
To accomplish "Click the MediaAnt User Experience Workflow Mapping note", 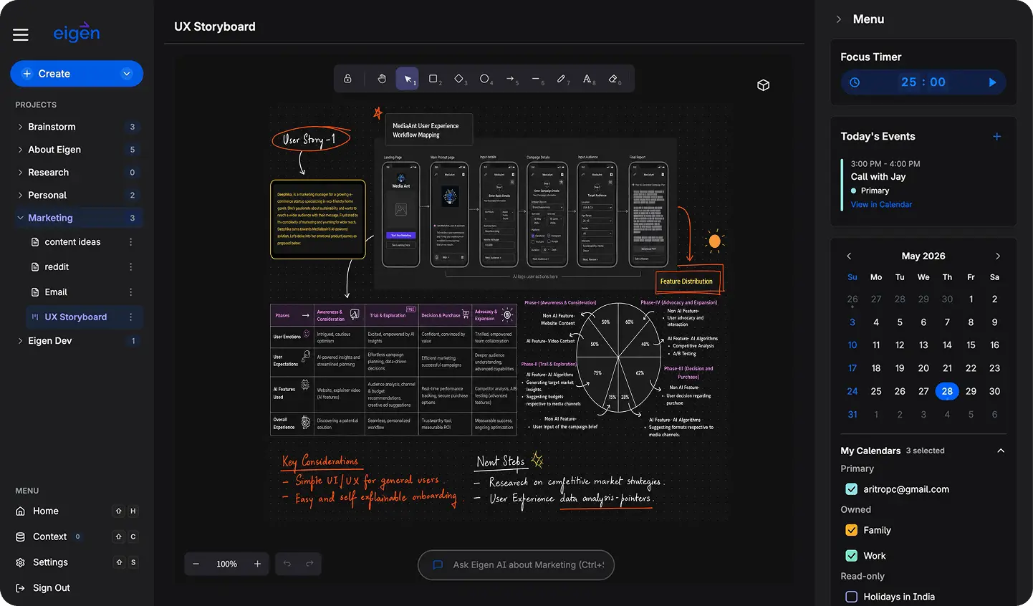I will point(428,130).
